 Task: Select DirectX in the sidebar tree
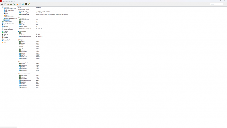[x=5, y=33]
